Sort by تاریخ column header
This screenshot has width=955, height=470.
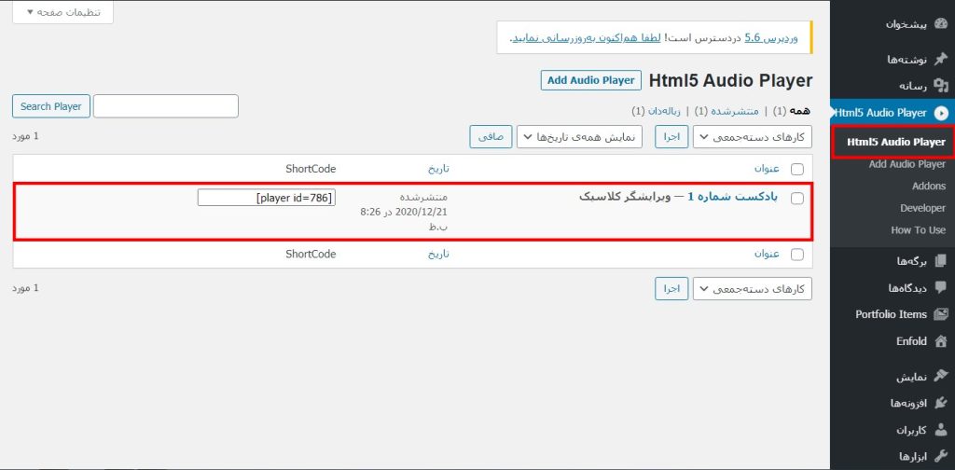point(438,169)
